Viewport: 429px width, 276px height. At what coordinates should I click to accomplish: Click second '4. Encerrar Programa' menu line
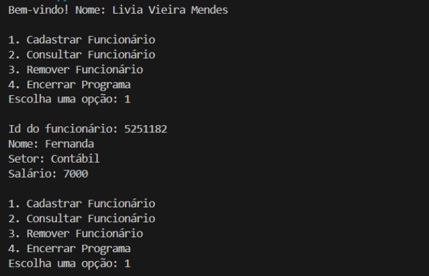click(x=69, y=249)
